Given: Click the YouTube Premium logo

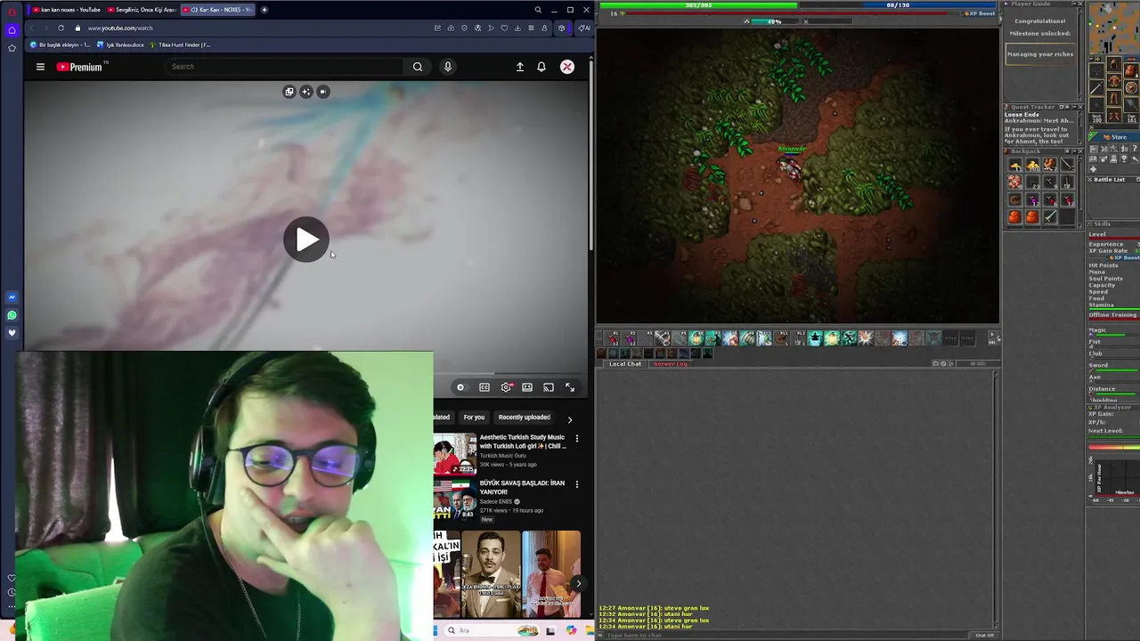Looking at the screenshot, I should click(79, 67).
